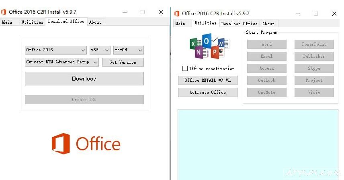Open the x86 architecture dropdown
Screen dimensions: 344x180
[x=100, y=50]
